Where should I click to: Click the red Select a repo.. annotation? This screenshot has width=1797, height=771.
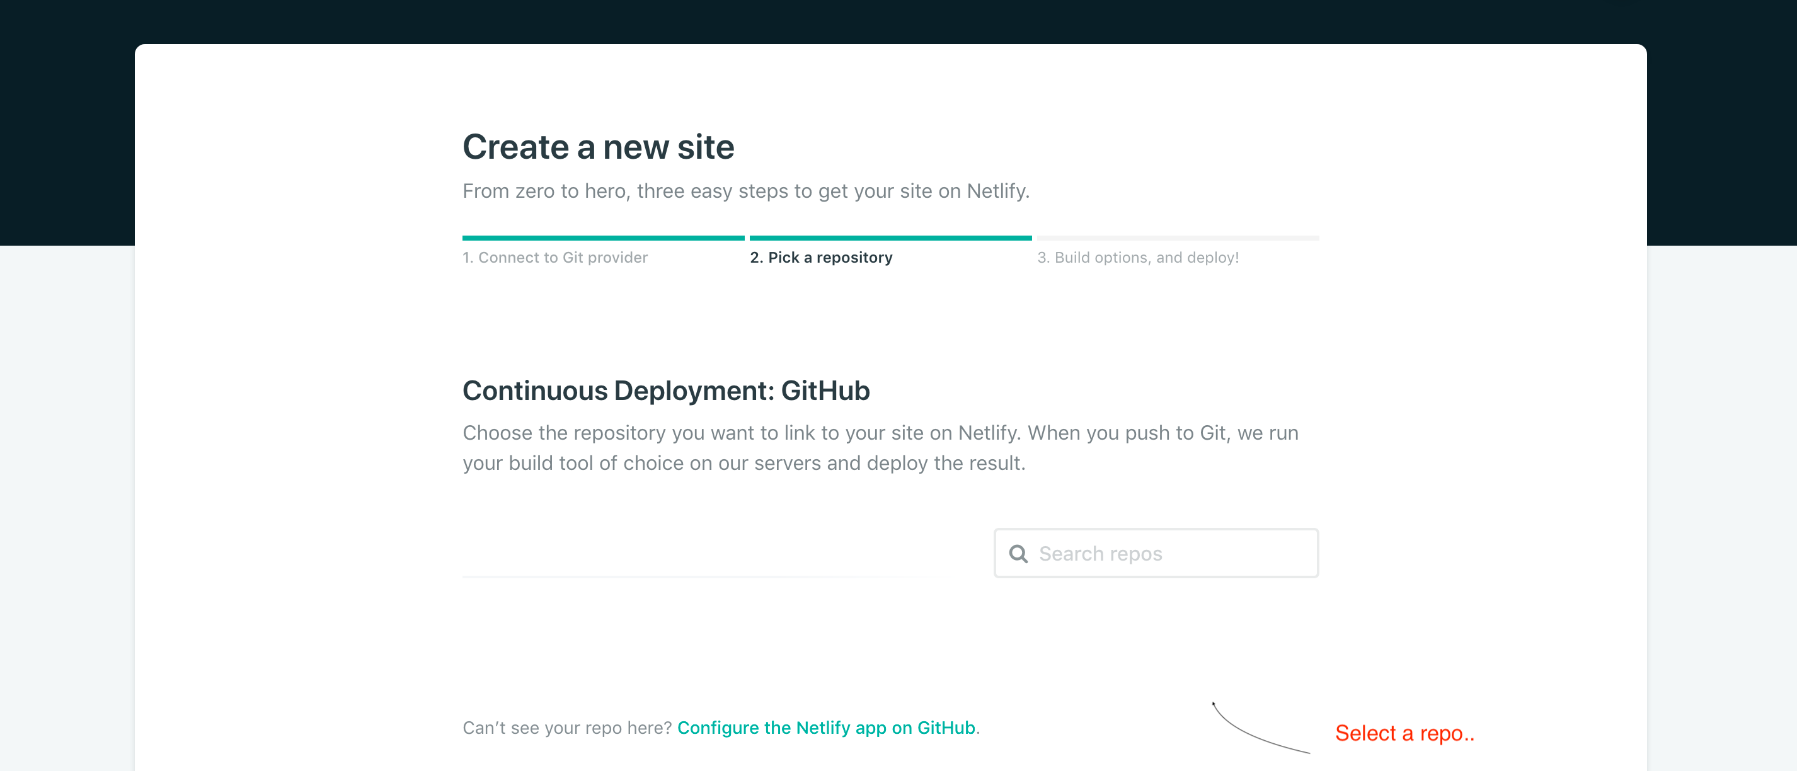[1404, 733]
